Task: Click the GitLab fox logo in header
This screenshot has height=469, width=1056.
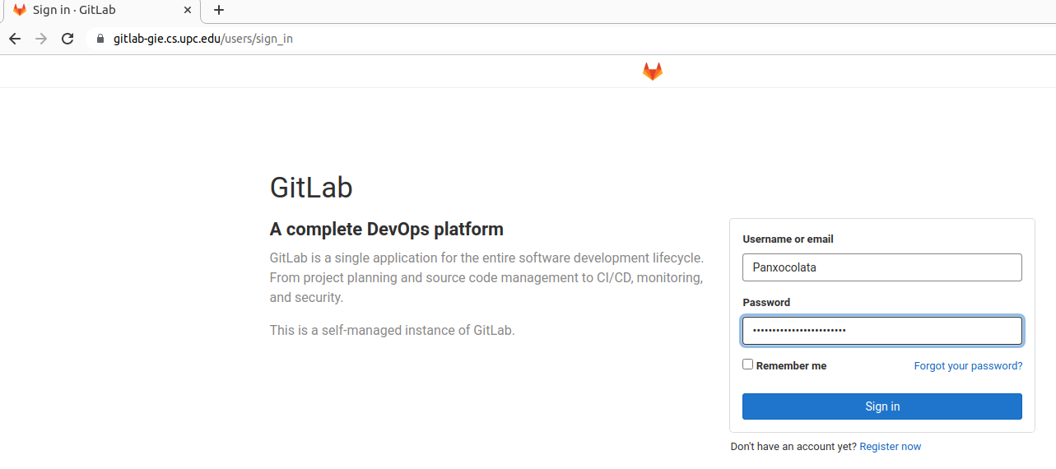Action: [653, 72]
